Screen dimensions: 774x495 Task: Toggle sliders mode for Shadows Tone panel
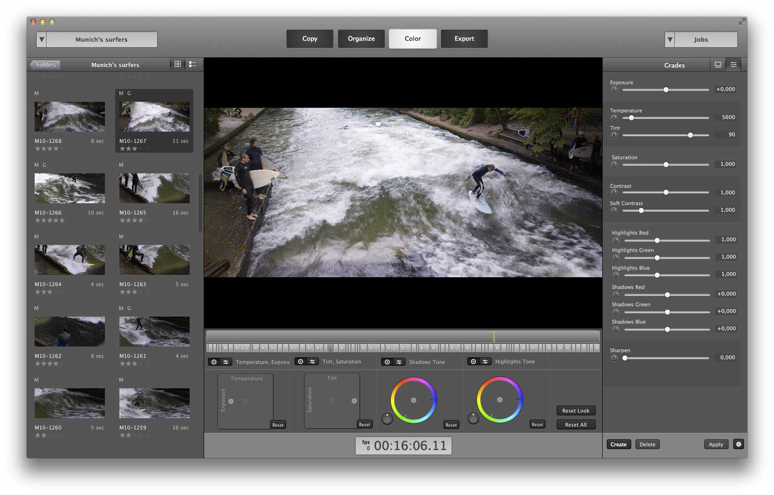click(399, 362)
